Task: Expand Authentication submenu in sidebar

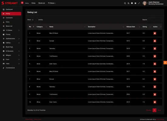Action: tap(11, 39)
